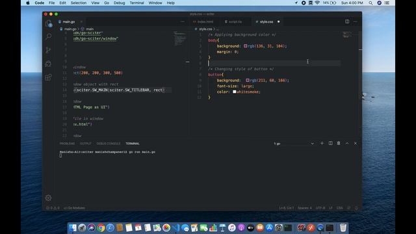Split the right editor group
The image size is (416, 234).
[x=347, y=21]
